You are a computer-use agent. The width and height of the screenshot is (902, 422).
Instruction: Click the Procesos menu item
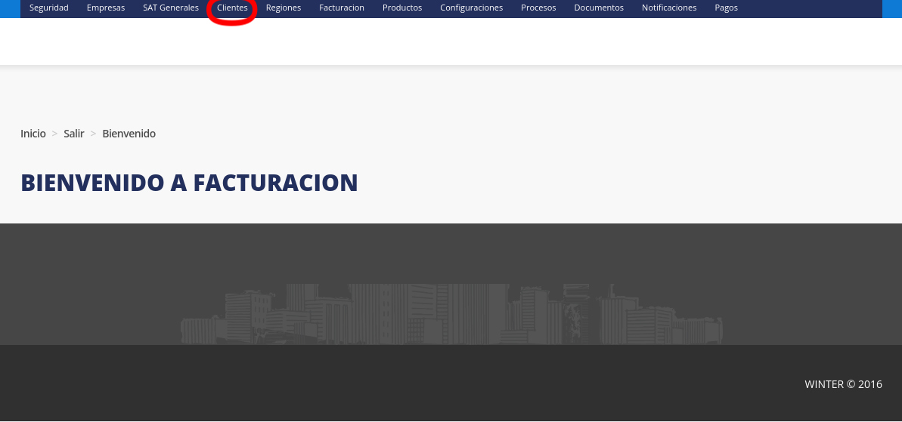538,8
